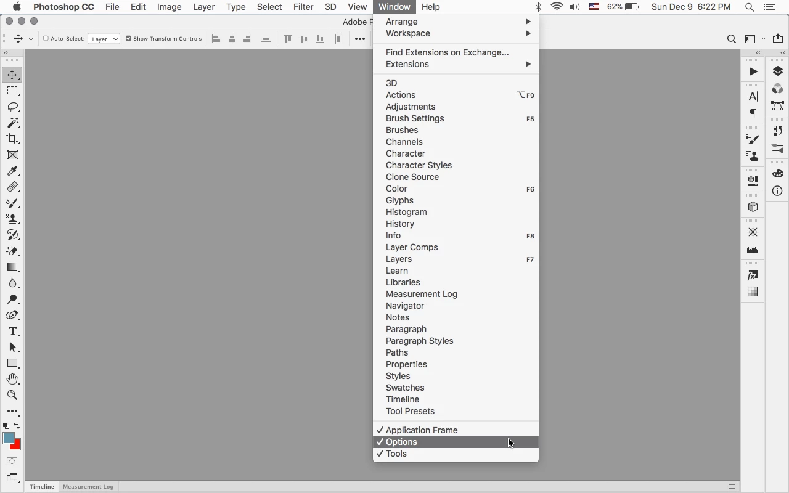Select the Gradient tool
Screen dimensions: 789x493
click(x=12, y=267)
